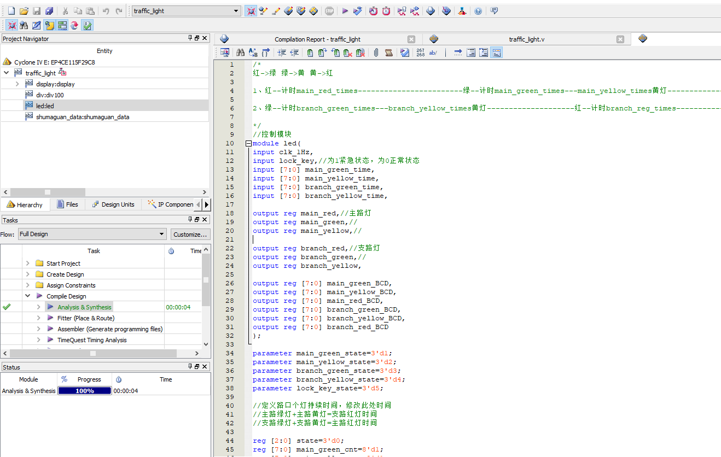Open the Chip Planner icon
The height and width of the screenshot is (457, 721).
tap(313, 11)
